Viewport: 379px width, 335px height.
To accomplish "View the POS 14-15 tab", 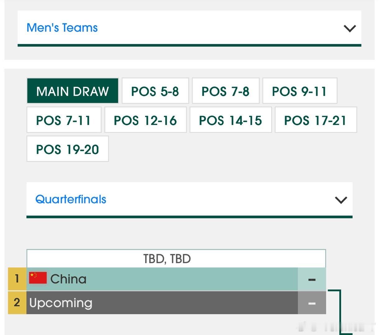I will point(231,120).
